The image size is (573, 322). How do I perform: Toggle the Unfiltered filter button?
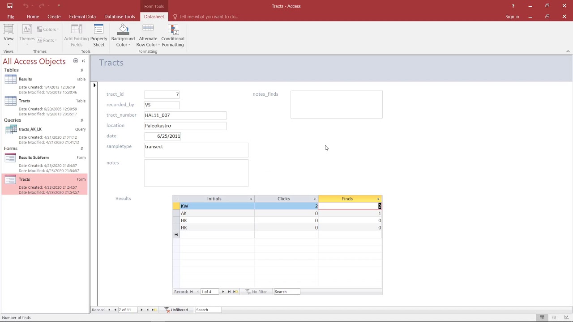[176, 310]
